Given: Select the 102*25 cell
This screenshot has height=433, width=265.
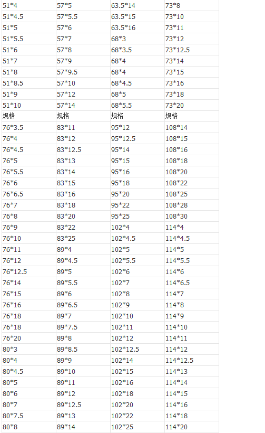Looking at the screenshot, I should tap(138, 427).
